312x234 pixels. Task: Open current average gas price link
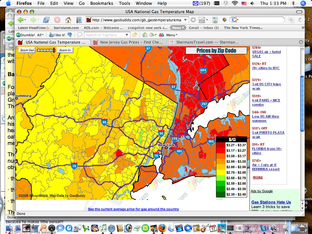click(133, 209)
